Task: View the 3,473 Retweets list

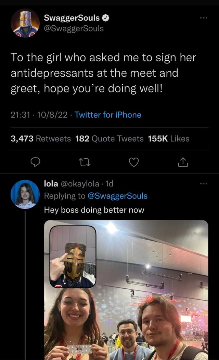Action: point(41,139)
